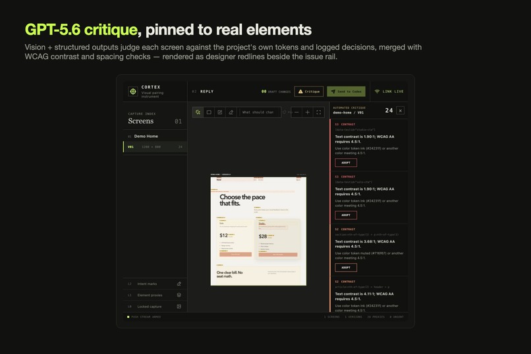Viewport: 531px width, 354px height.
Task: Click Adopt on the studio-cta contrast issue
Action: [x=346, y=163]
